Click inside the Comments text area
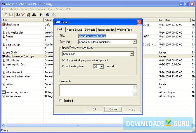Viewport: 196px width, 133px height. 96,90
